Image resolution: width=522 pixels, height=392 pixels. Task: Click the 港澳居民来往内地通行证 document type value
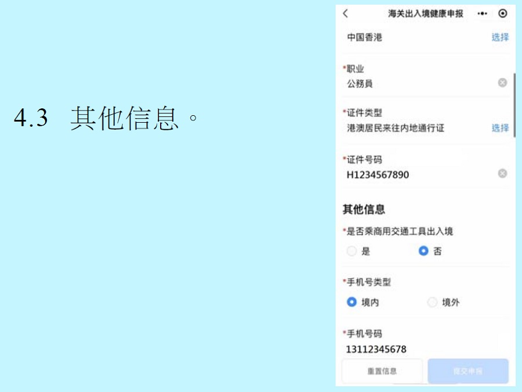[x=396, y=128]
